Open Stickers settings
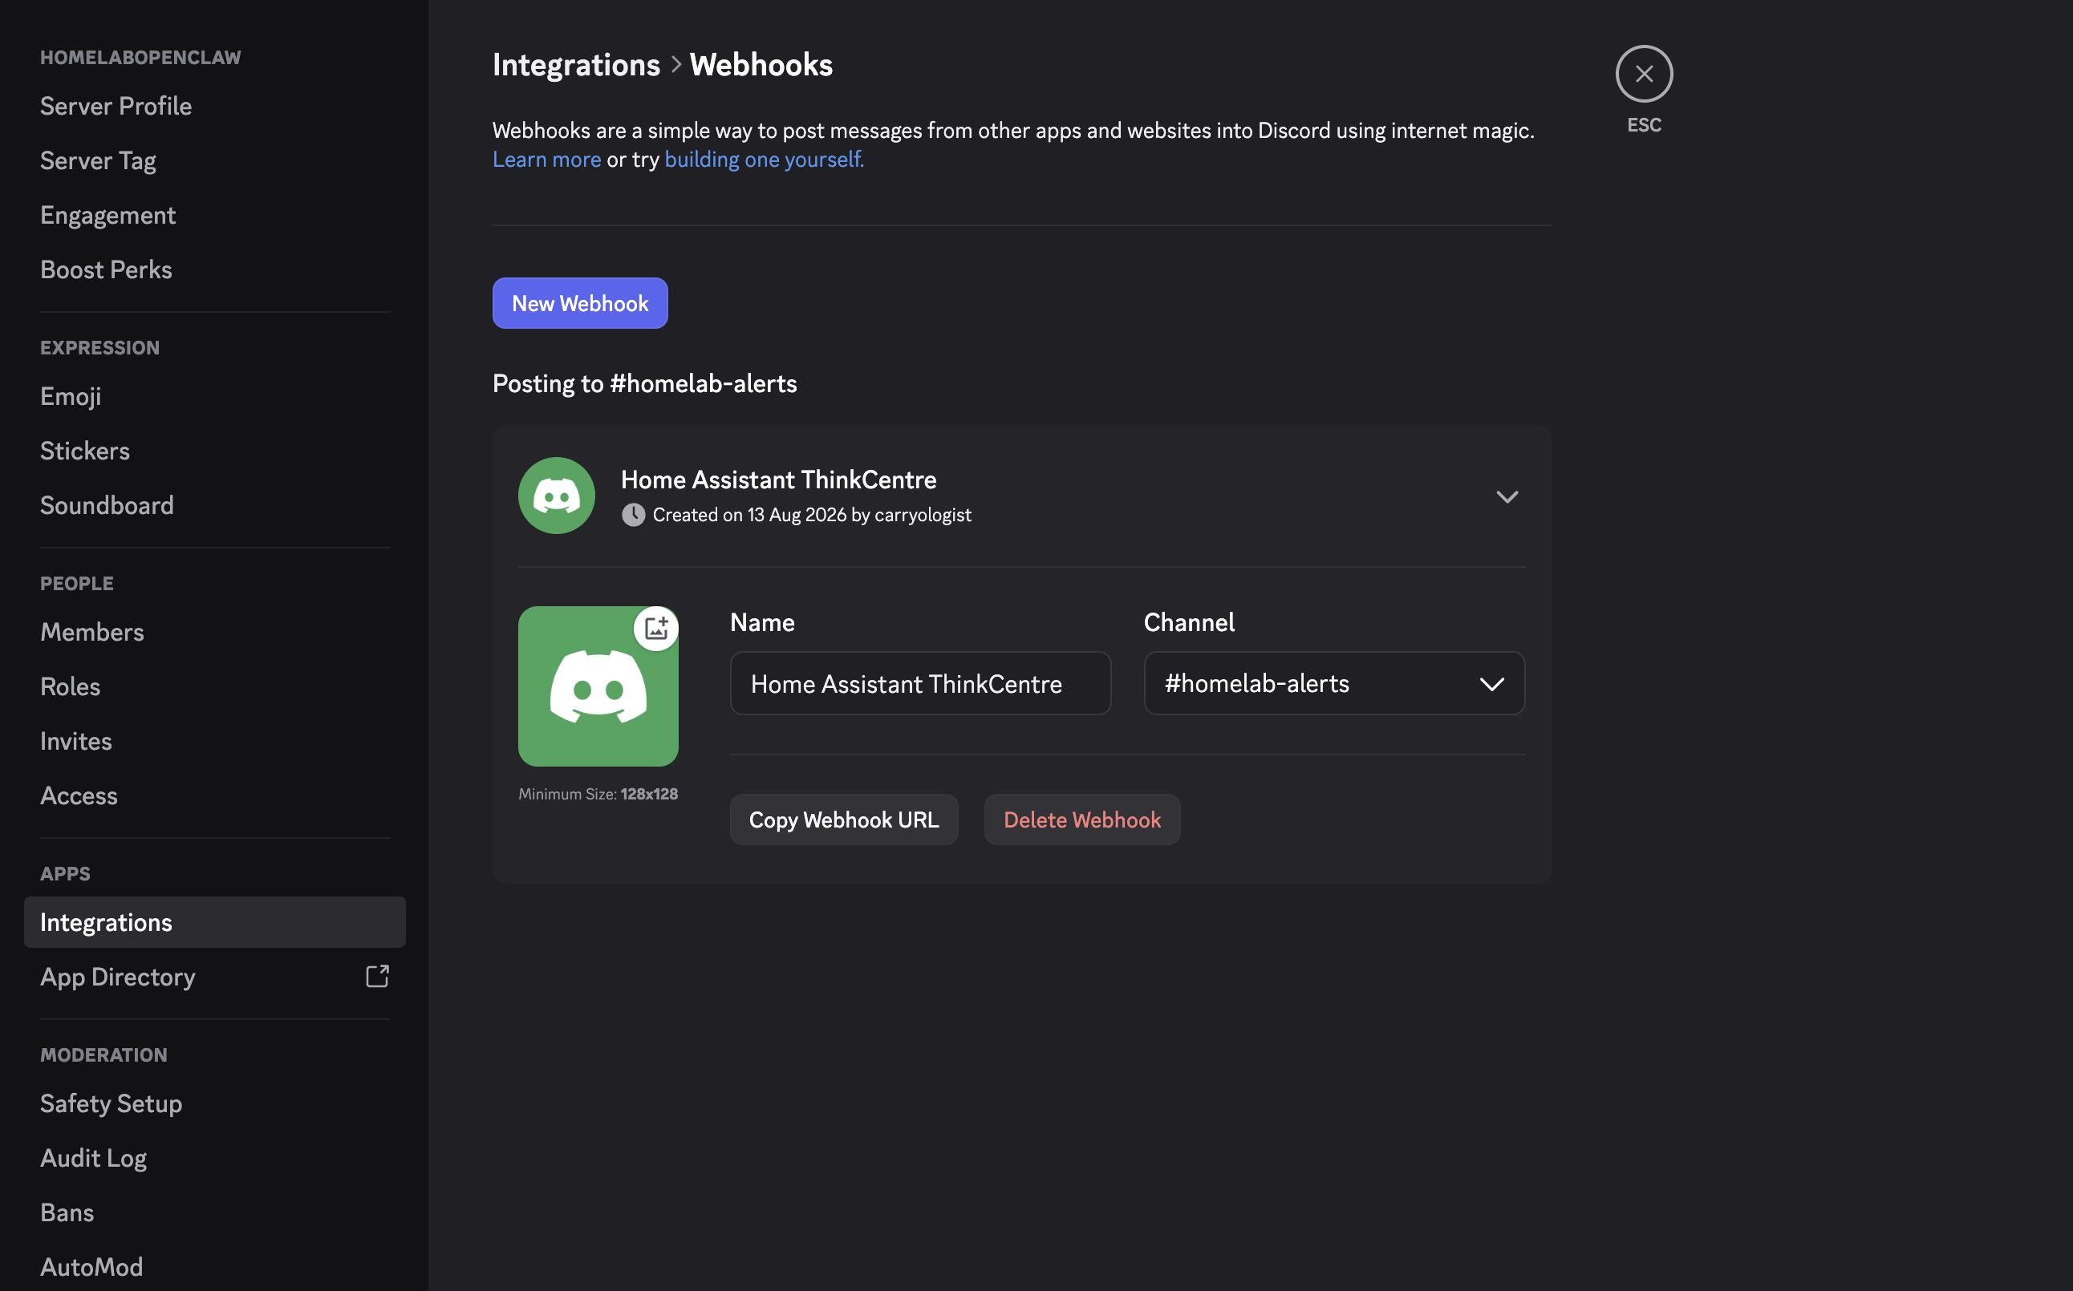 (214, 451)
